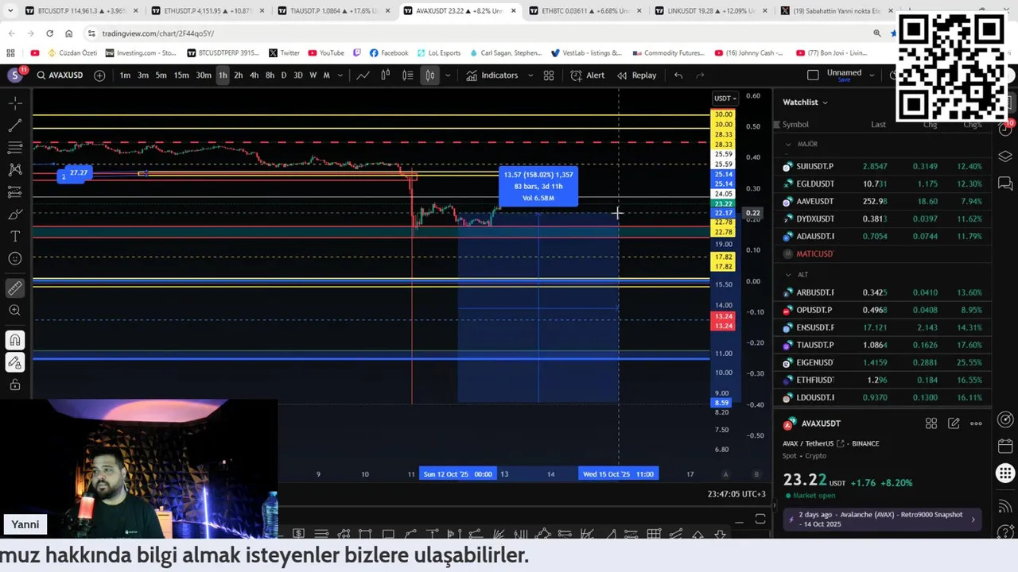Switch to the 4h timeframe
The width and height of the screenshot is (1018, 572).
point(254,75)
